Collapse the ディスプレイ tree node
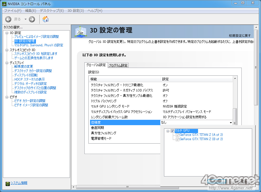 coord(7,63)
